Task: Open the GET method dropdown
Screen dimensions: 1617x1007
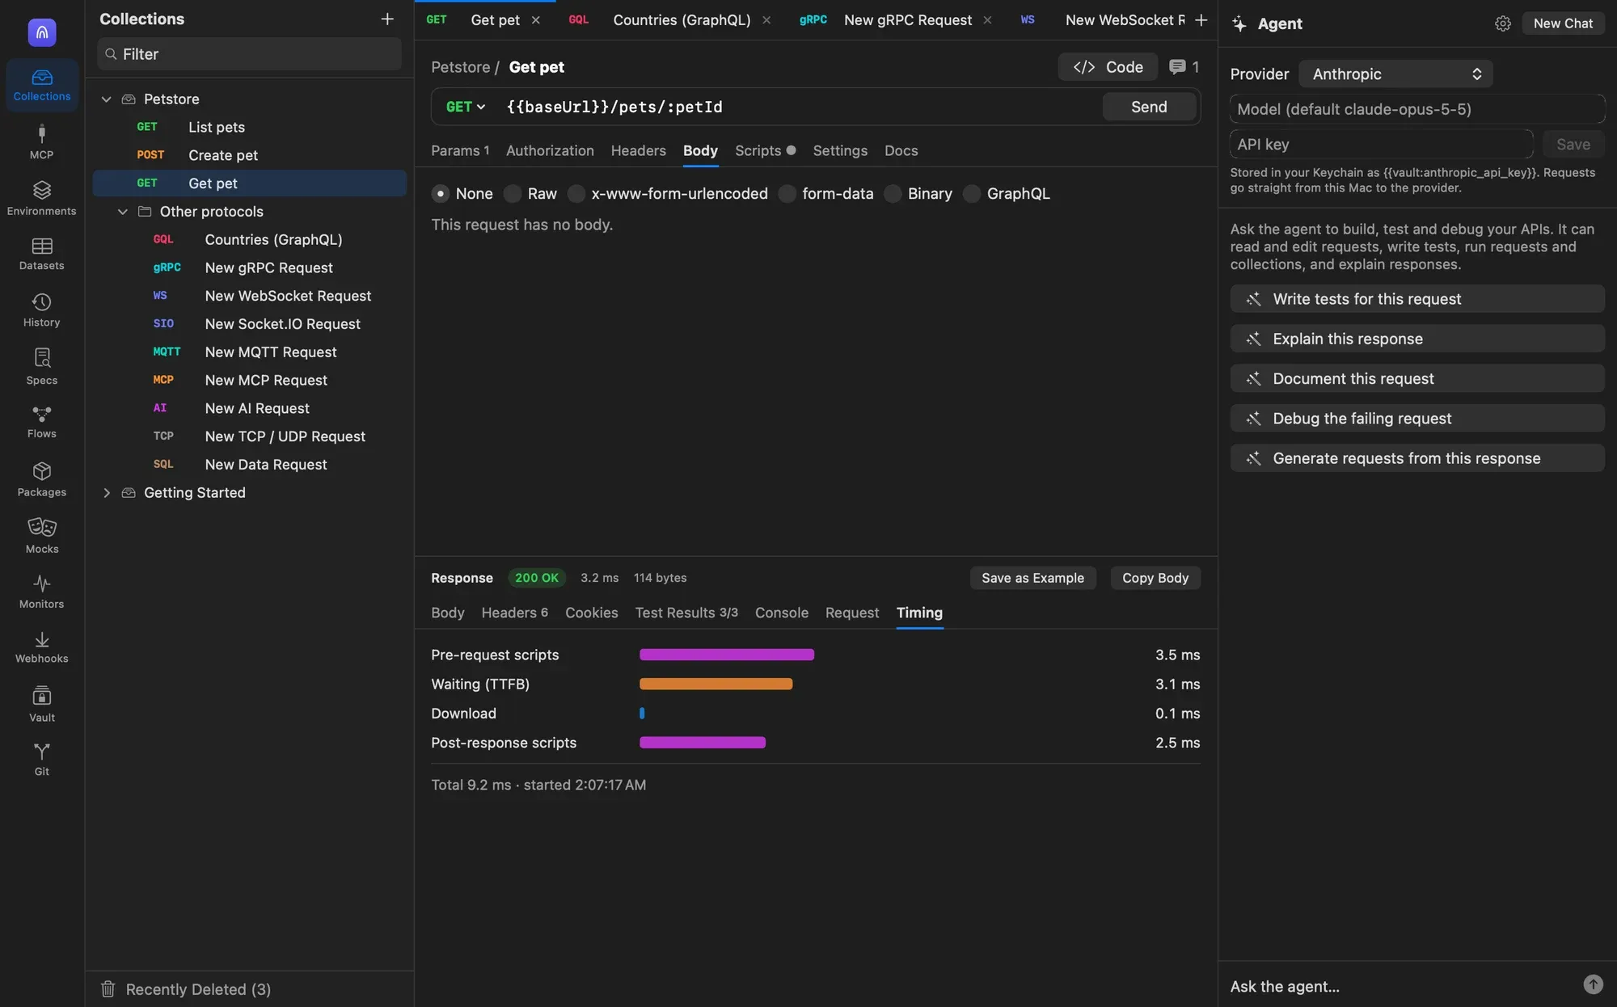Action: point(465,107)
